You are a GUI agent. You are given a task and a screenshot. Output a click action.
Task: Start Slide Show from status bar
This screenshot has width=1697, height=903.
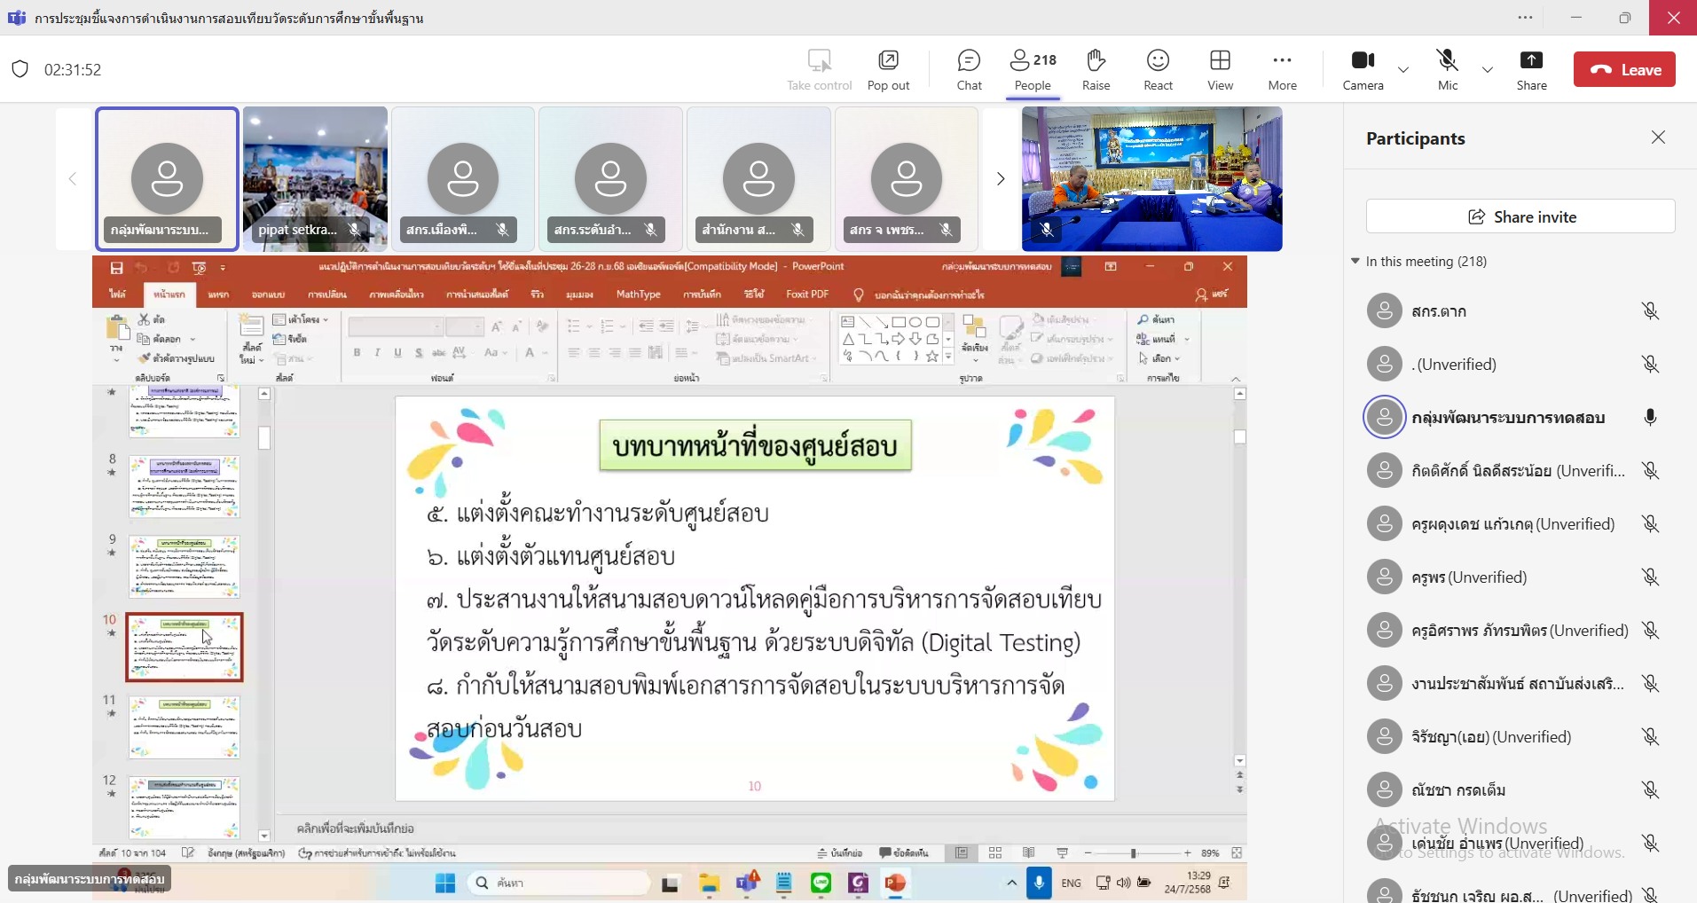point(1063,852)
